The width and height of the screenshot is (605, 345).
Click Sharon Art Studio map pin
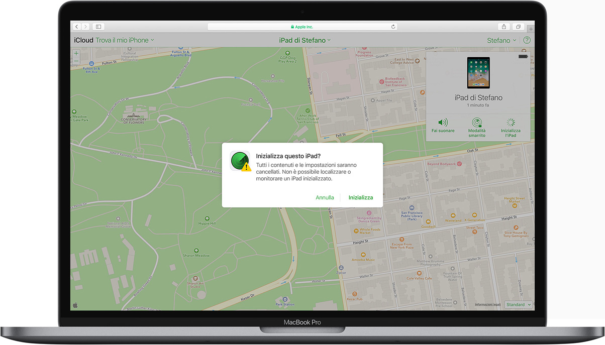195,279
